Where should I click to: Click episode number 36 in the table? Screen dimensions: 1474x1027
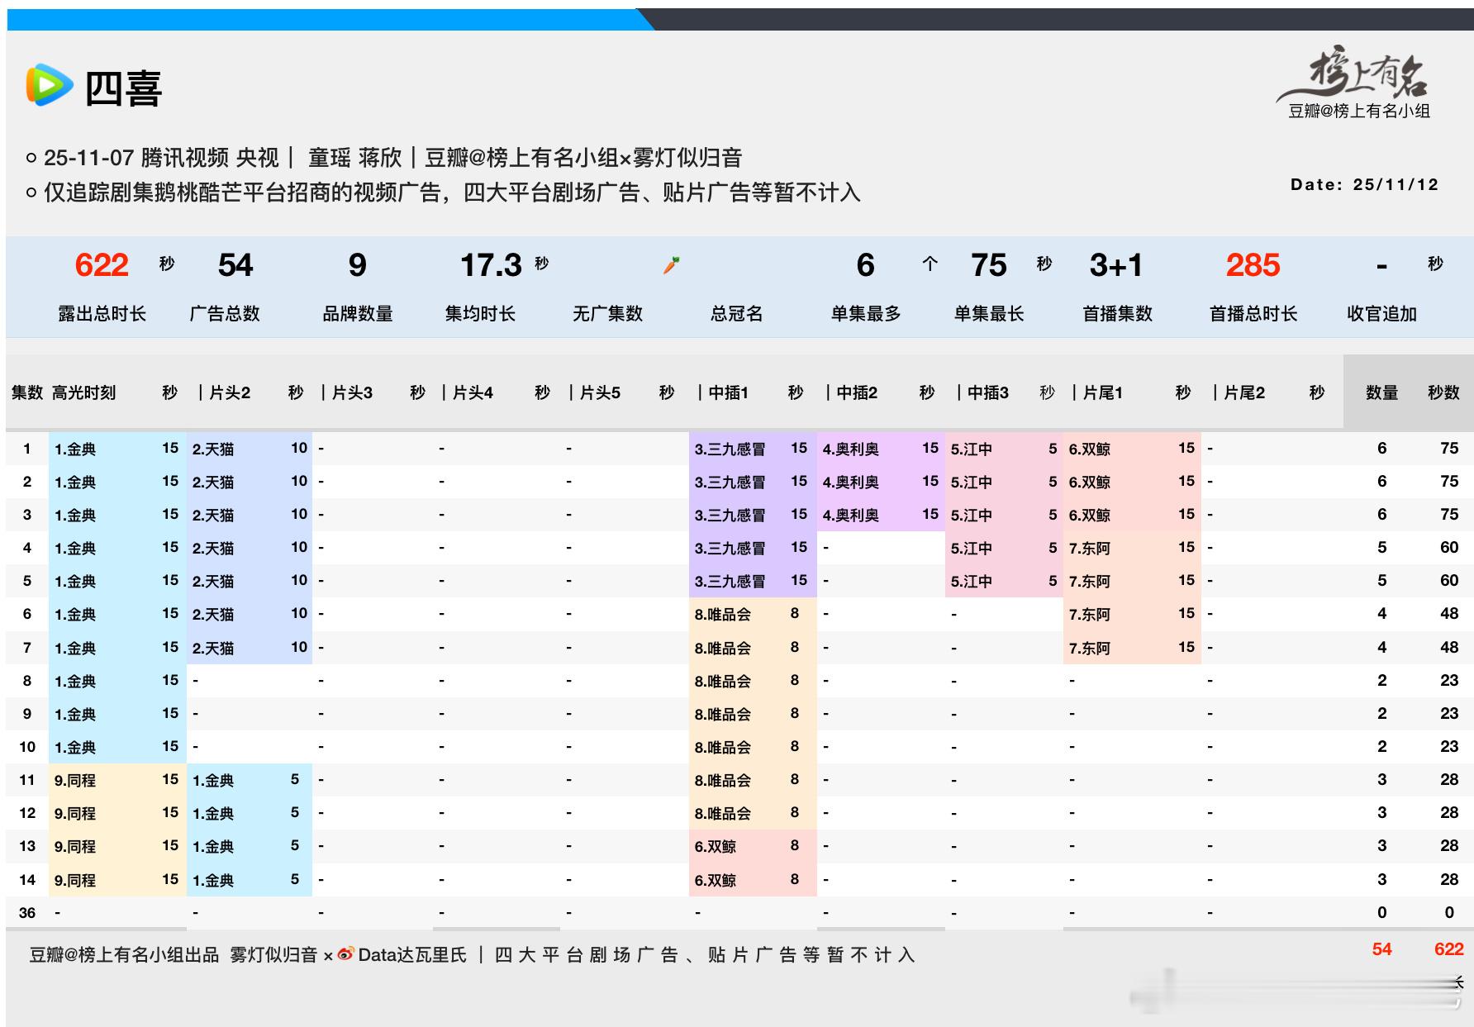27,913
